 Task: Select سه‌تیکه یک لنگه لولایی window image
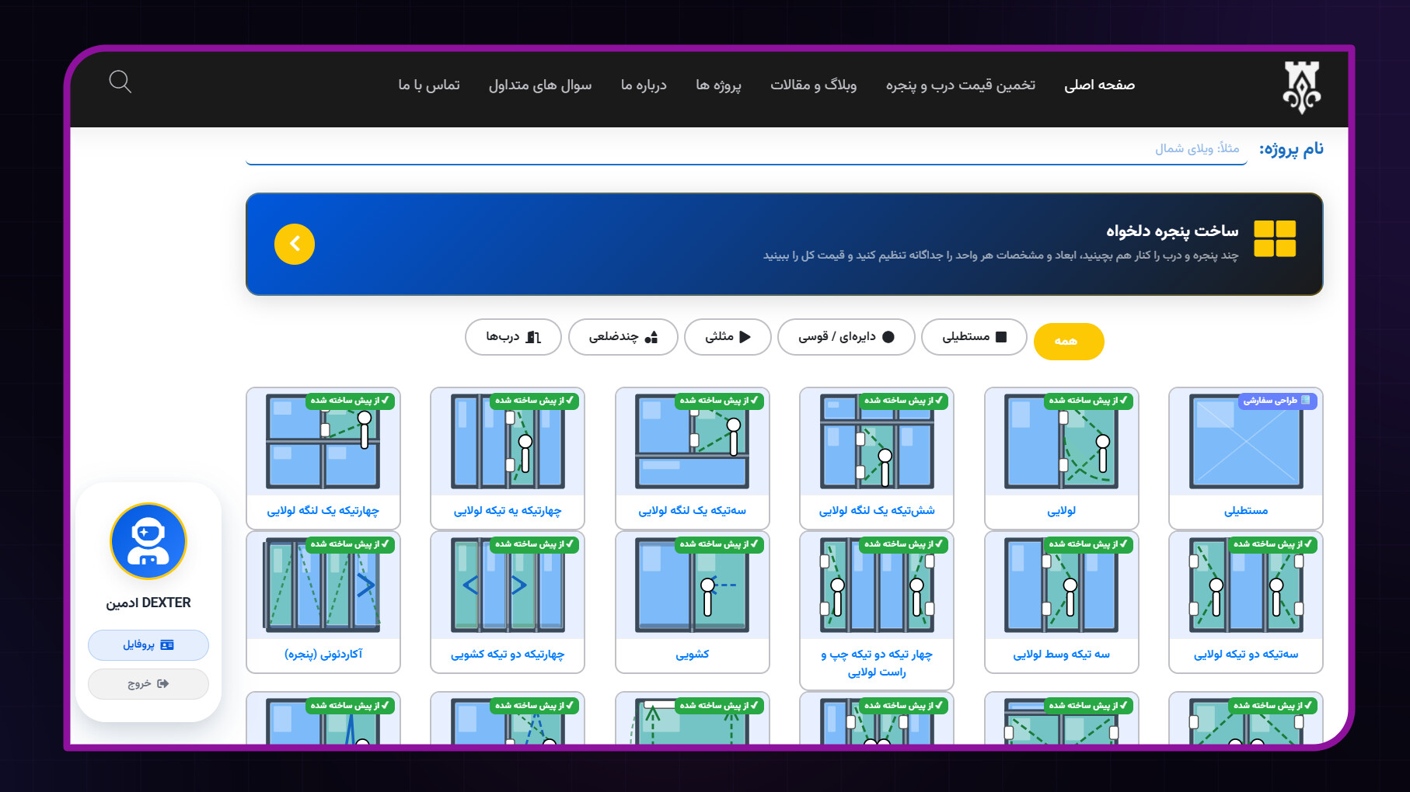(x=692, y=442)
